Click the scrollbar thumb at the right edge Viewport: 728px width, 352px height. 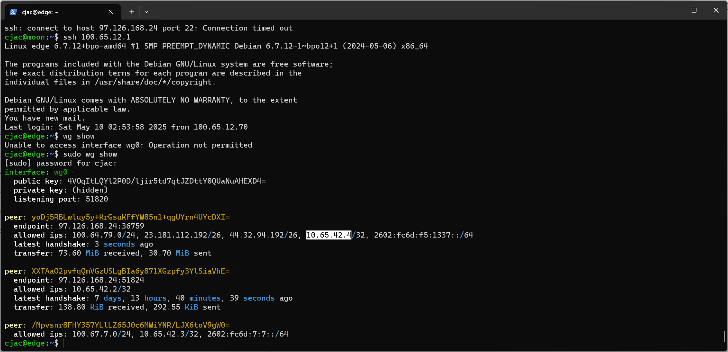pyautogui.click(x=724, y=336)
